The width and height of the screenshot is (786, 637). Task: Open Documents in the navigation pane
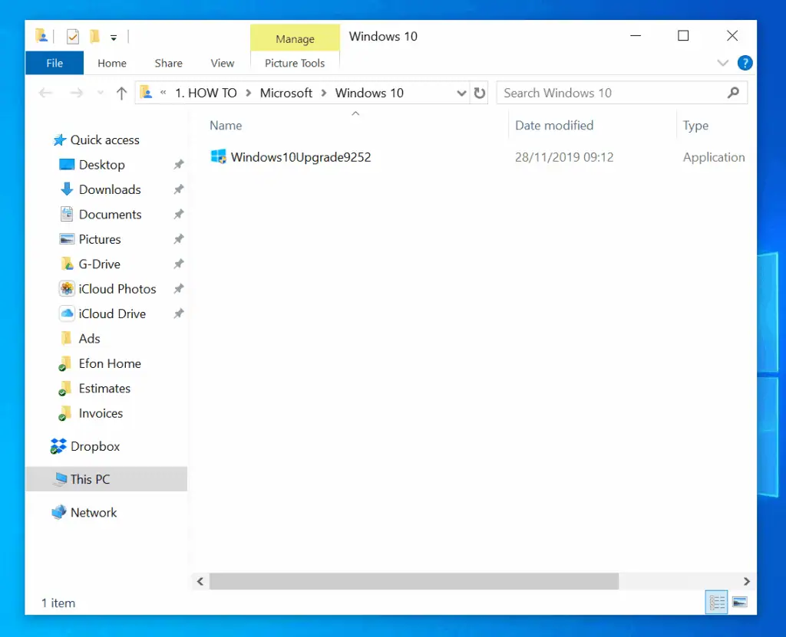tap(110, 215)
